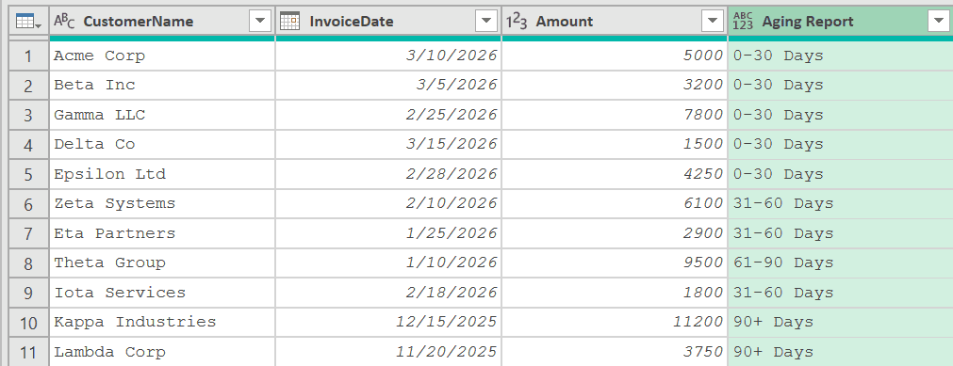Open the InvoiceDate filter dropdown

[486, 22]
